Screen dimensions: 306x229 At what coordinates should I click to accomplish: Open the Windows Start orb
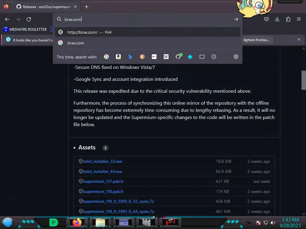click(8, 222)
